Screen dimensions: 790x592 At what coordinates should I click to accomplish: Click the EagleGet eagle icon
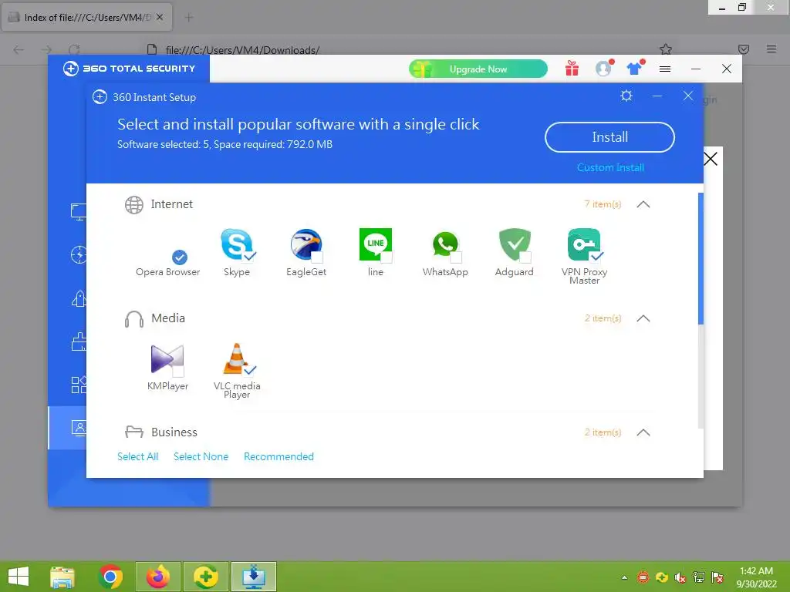coord(306,244)
